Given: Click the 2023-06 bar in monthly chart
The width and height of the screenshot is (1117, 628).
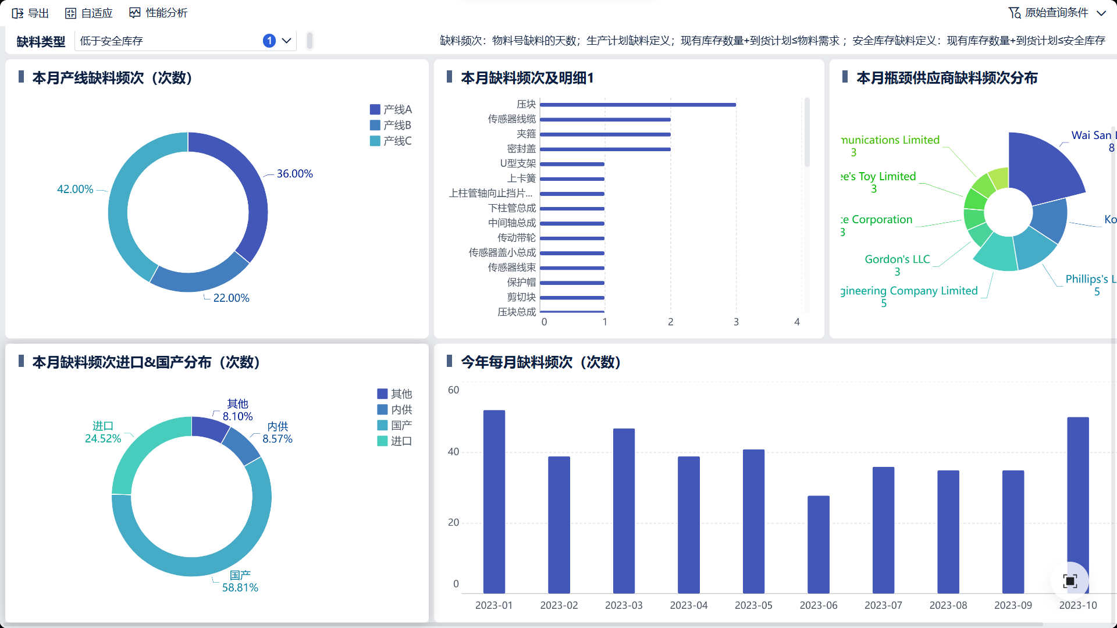Looking at the screenshot, I should 818,544.
